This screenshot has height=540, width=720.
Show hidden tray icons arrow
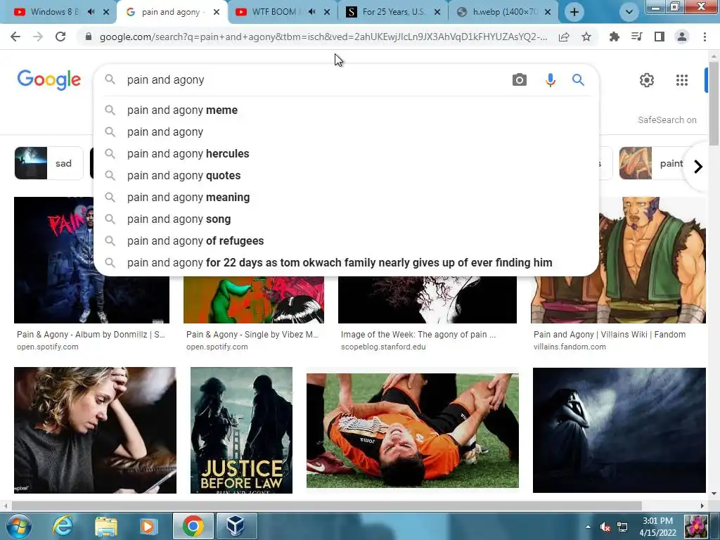coord(589,526)
